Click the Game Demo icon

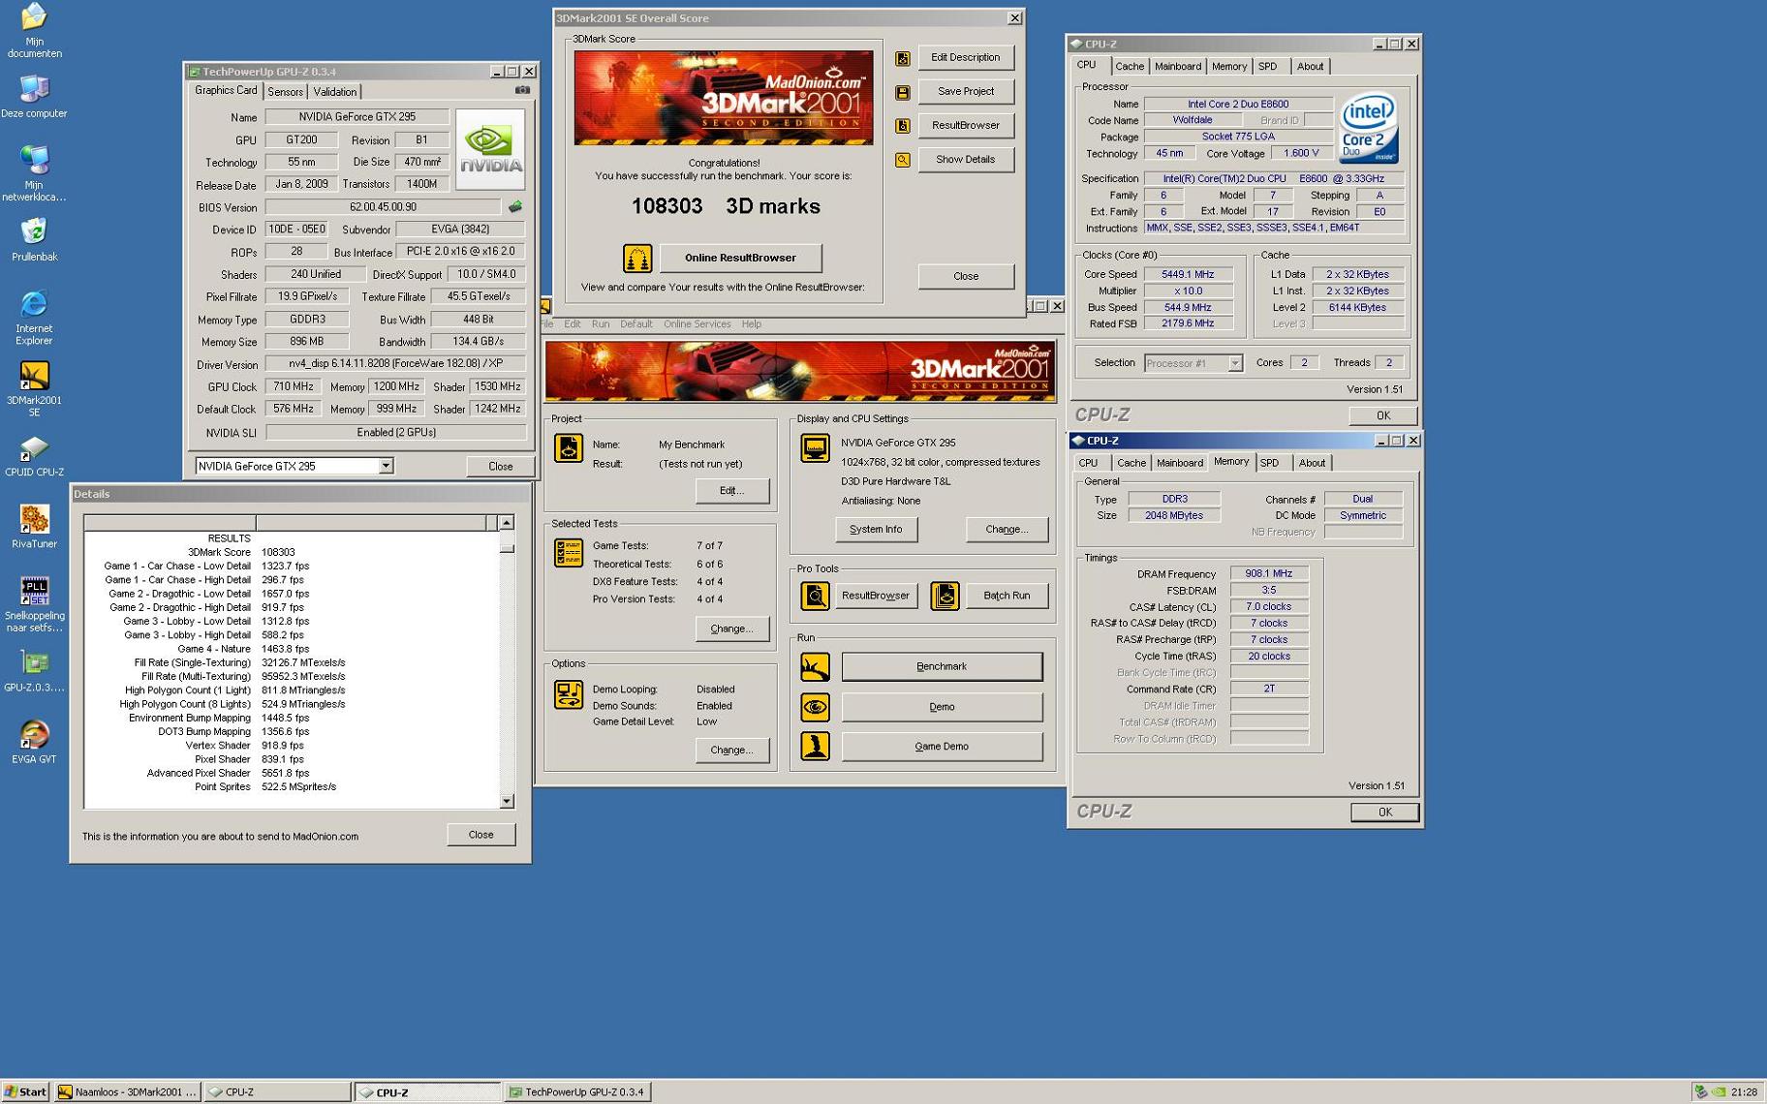pyautogui.click(x=815, y=747)
